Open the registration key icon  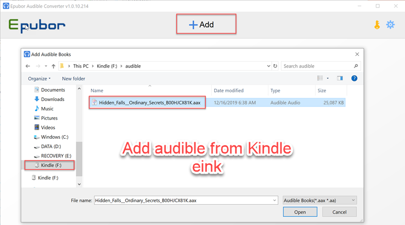pos(377,25)
